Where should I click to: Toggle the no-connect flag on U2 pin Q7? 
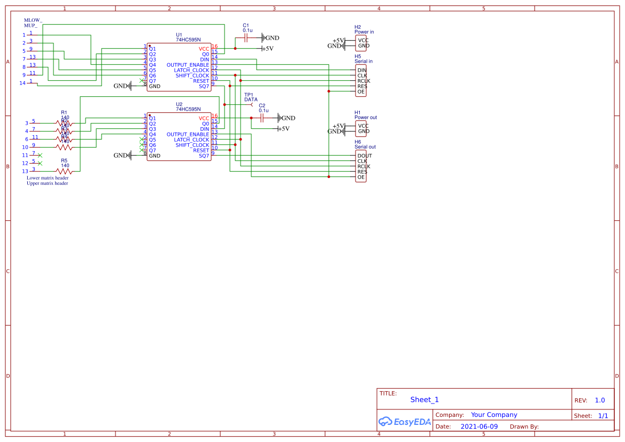point(142,150)
